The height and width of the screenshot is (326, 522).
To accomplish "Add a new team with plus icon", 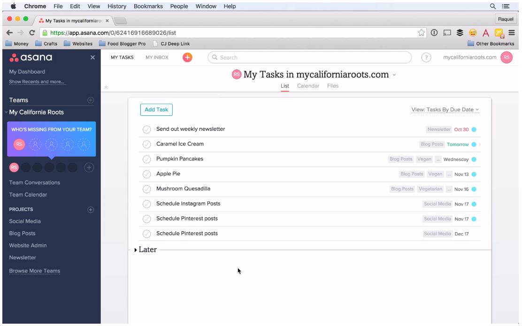I will tap(91, 100).
